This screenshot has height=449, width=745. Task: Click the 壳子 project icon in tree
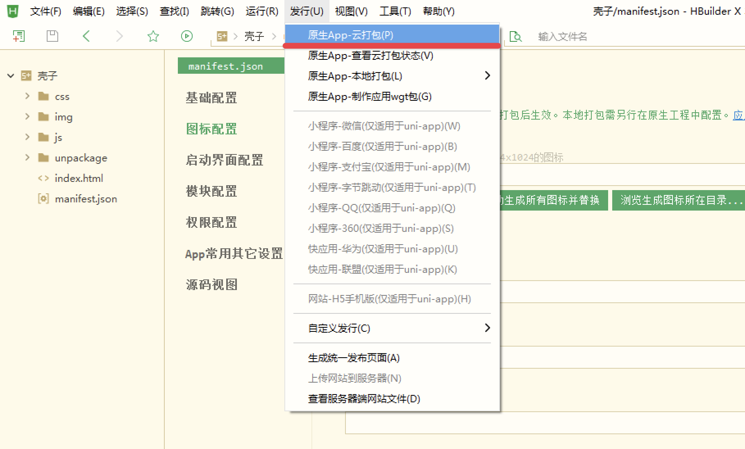coord(26,75)
